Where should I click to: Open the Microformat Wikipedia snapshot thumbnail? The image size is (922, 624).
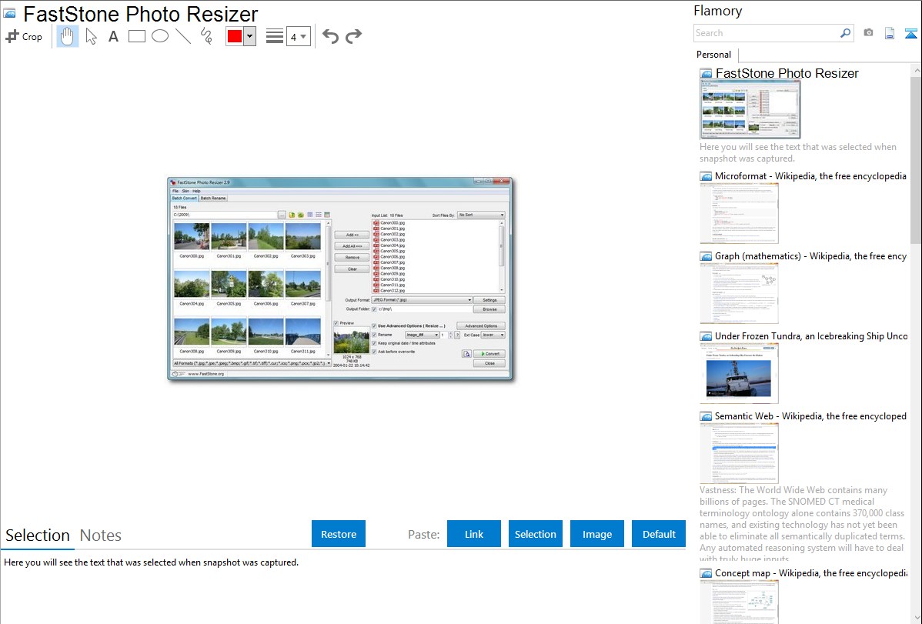(x=739, y=213)
